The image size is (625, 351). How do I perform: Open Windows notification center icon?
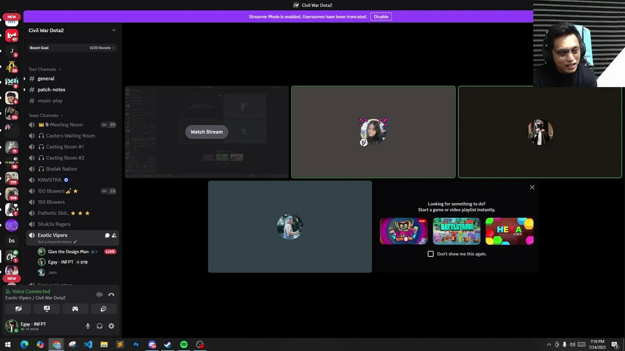tap(615, 345)
